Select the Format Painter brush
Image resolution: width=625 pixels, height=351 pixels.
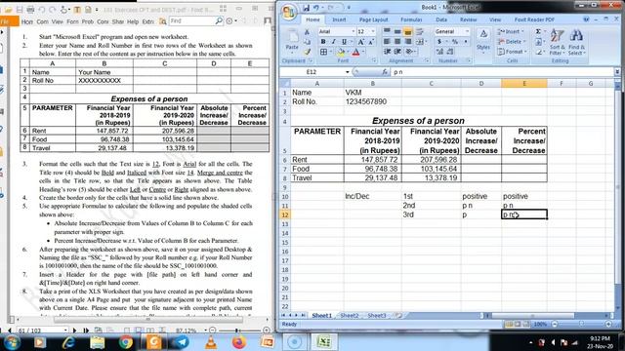pyautogui.click(x=307, y=52)
